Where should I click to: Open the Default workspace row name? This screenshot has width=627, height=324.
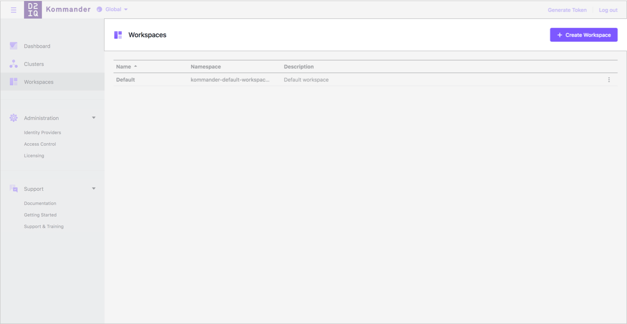[125, 80]
